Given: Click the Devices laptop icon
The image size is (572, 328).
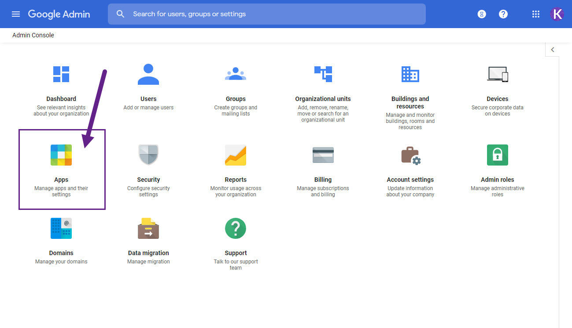Looking at the screenshot, I should (x=498, y=74).
